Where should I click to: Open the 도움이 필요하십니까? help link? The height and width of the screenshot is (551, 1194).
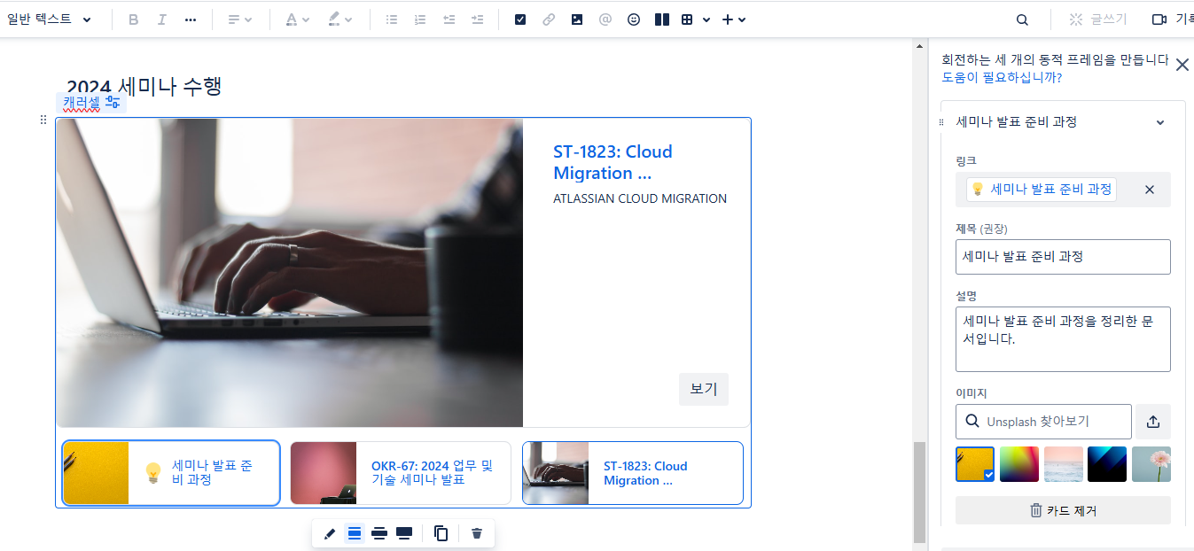[1002, 78]
